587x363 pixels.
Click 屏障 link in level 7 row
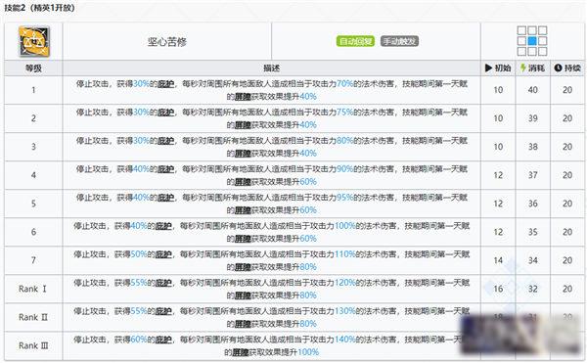point(243,267)
